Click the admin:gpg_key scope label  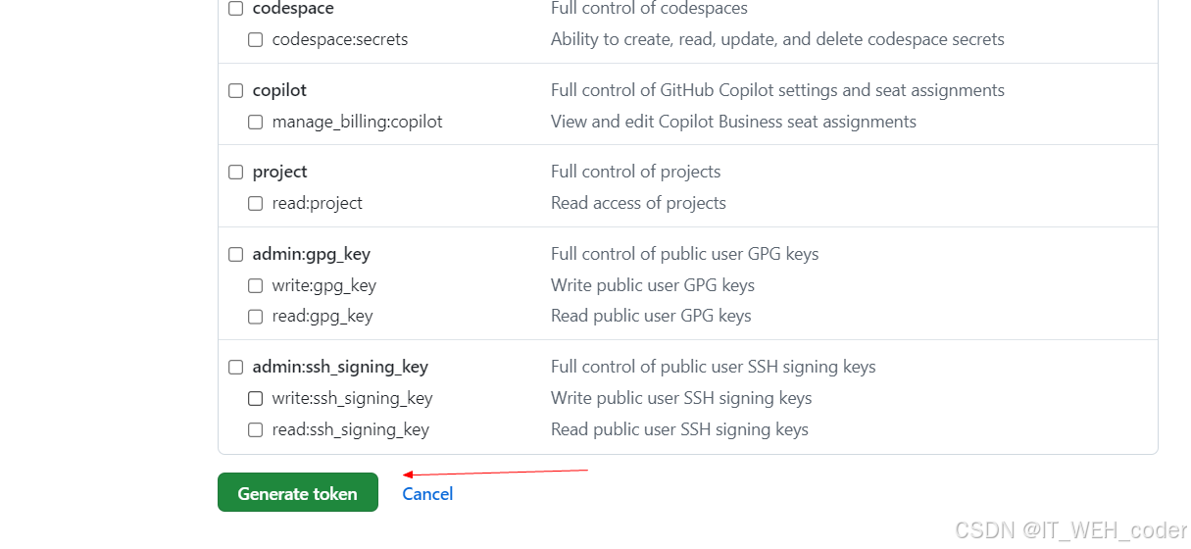click(312, 254)
